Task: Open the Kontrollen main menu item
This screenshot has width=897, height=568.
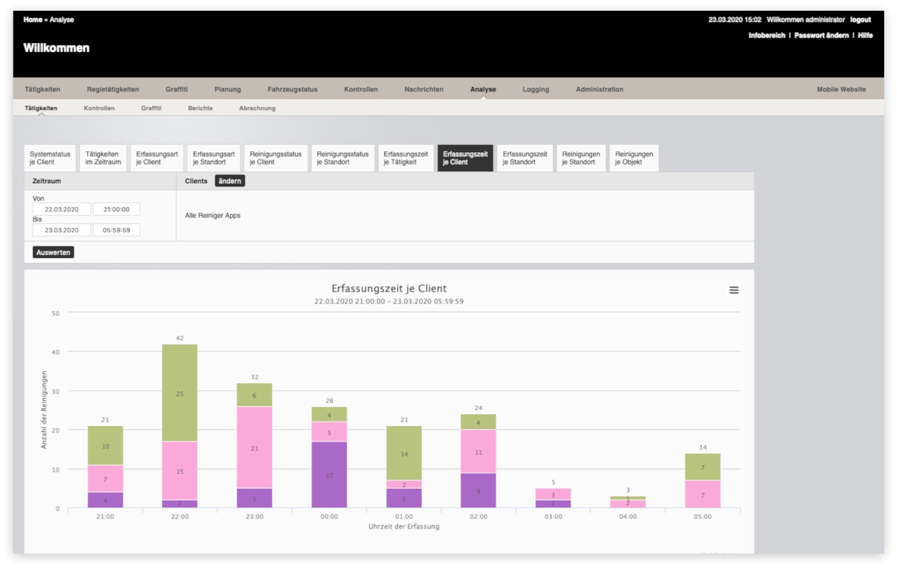Action: [x=361, y=89]
